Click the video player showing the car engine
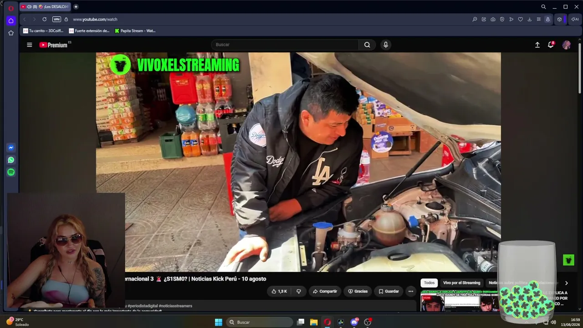Viewport: 583px width, 328px height. pos(298,162)
